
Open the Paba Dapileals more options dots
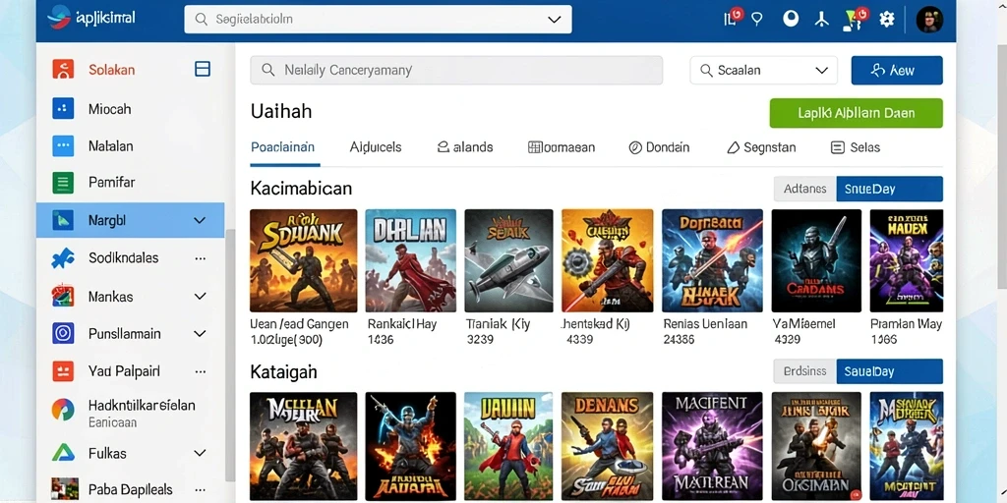coord(201,489)
